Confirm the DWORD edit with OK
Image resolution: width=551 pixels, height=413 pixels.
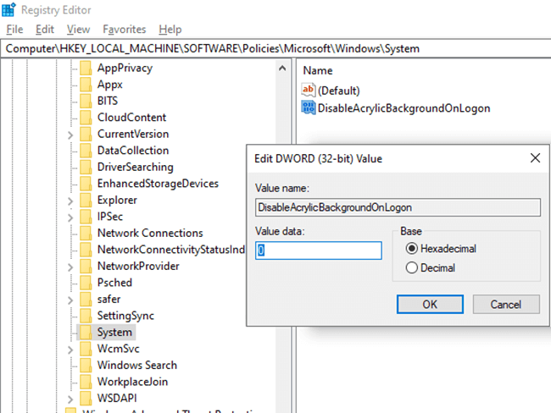coord(430,304)
